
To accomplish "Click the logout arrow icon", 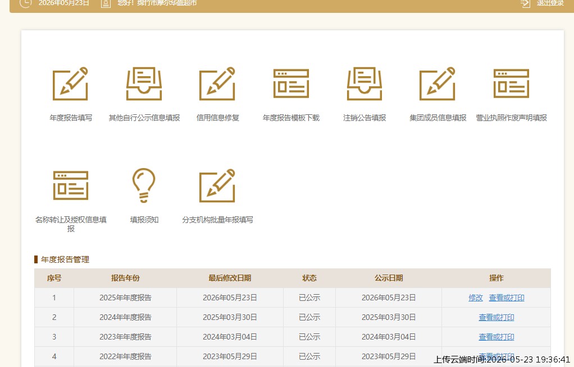I will (x=525, y=3).
